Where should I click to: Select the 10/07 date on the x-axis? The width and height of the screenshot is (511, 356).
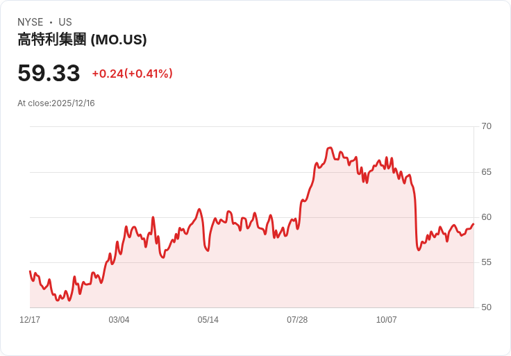pos(386,320)
